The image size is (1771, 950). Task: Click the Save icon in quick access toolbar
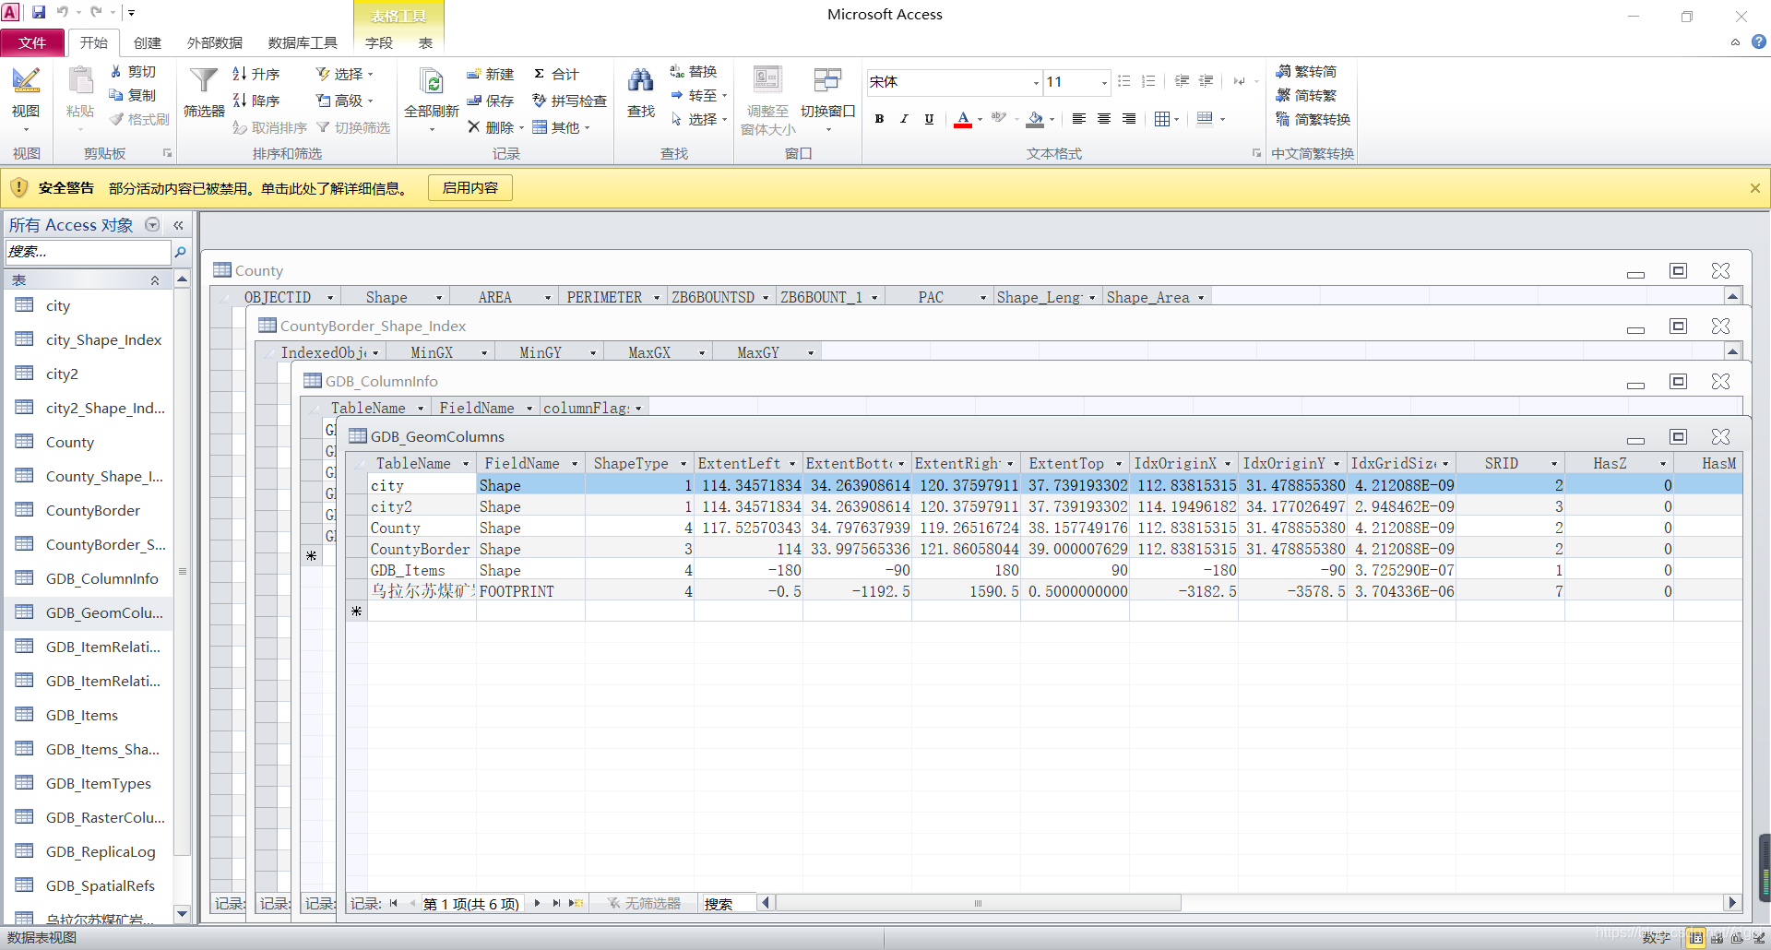click(x=39, y=13)
